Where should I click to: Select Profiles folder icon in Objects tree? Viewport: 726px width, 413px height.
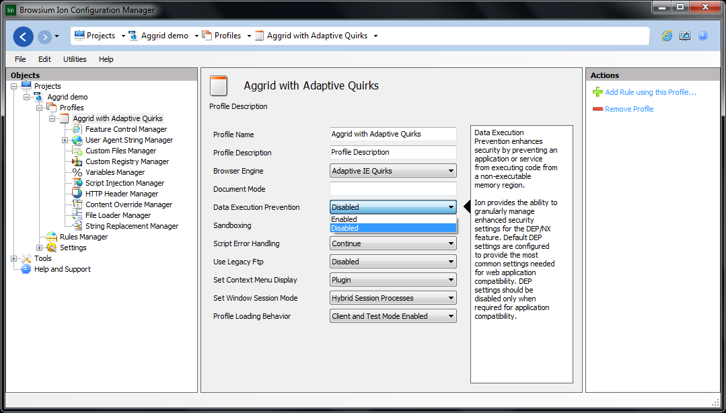tap(51, 108)
